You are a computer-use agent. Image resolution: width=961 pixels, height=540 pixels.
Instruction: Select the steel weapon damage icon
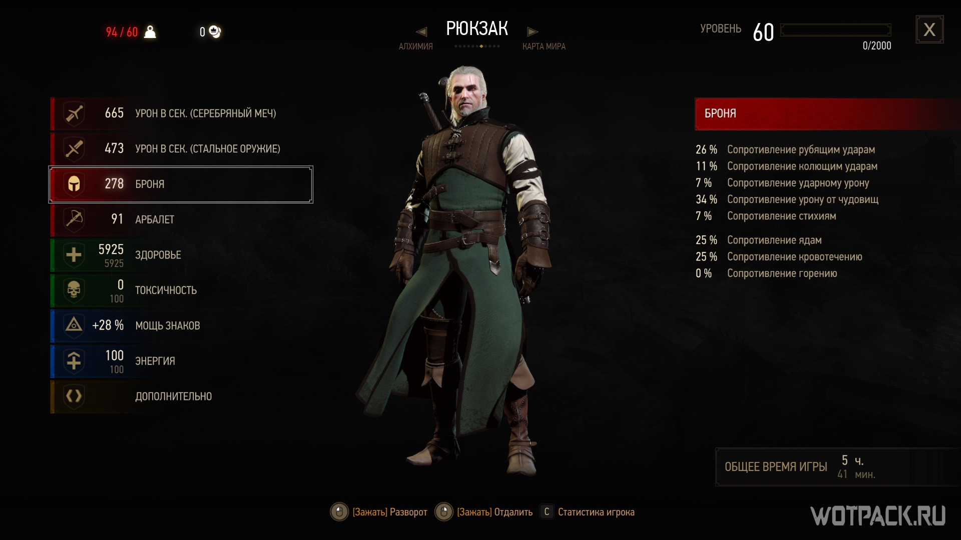[x=74, y=149]
